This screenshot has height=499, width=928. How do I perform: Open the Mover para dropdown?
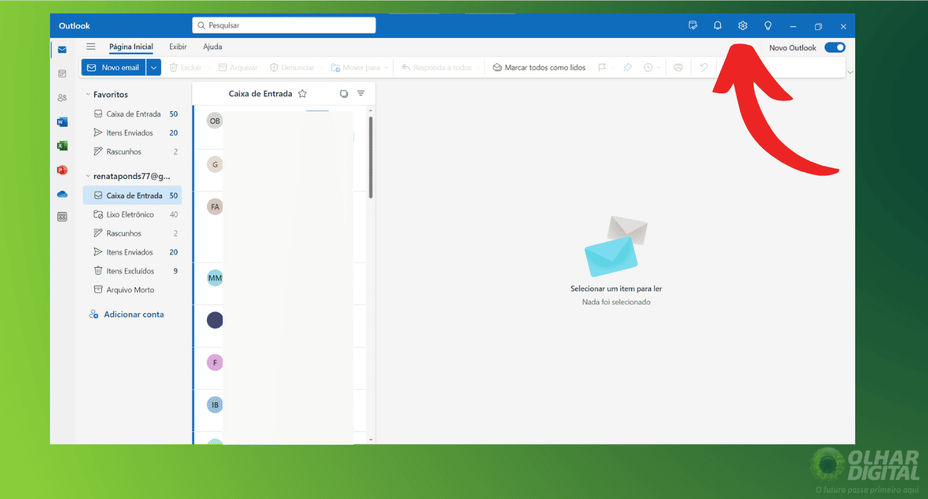coord(386,67)
